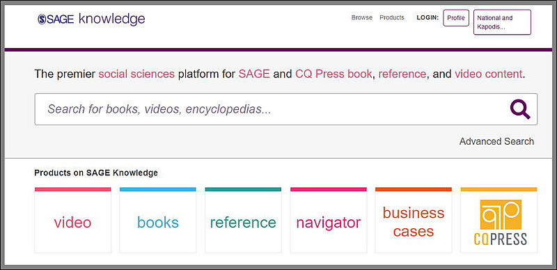Open the navigator product tile
The height and width of the screenshot is (270, 557).
[328, 221]
